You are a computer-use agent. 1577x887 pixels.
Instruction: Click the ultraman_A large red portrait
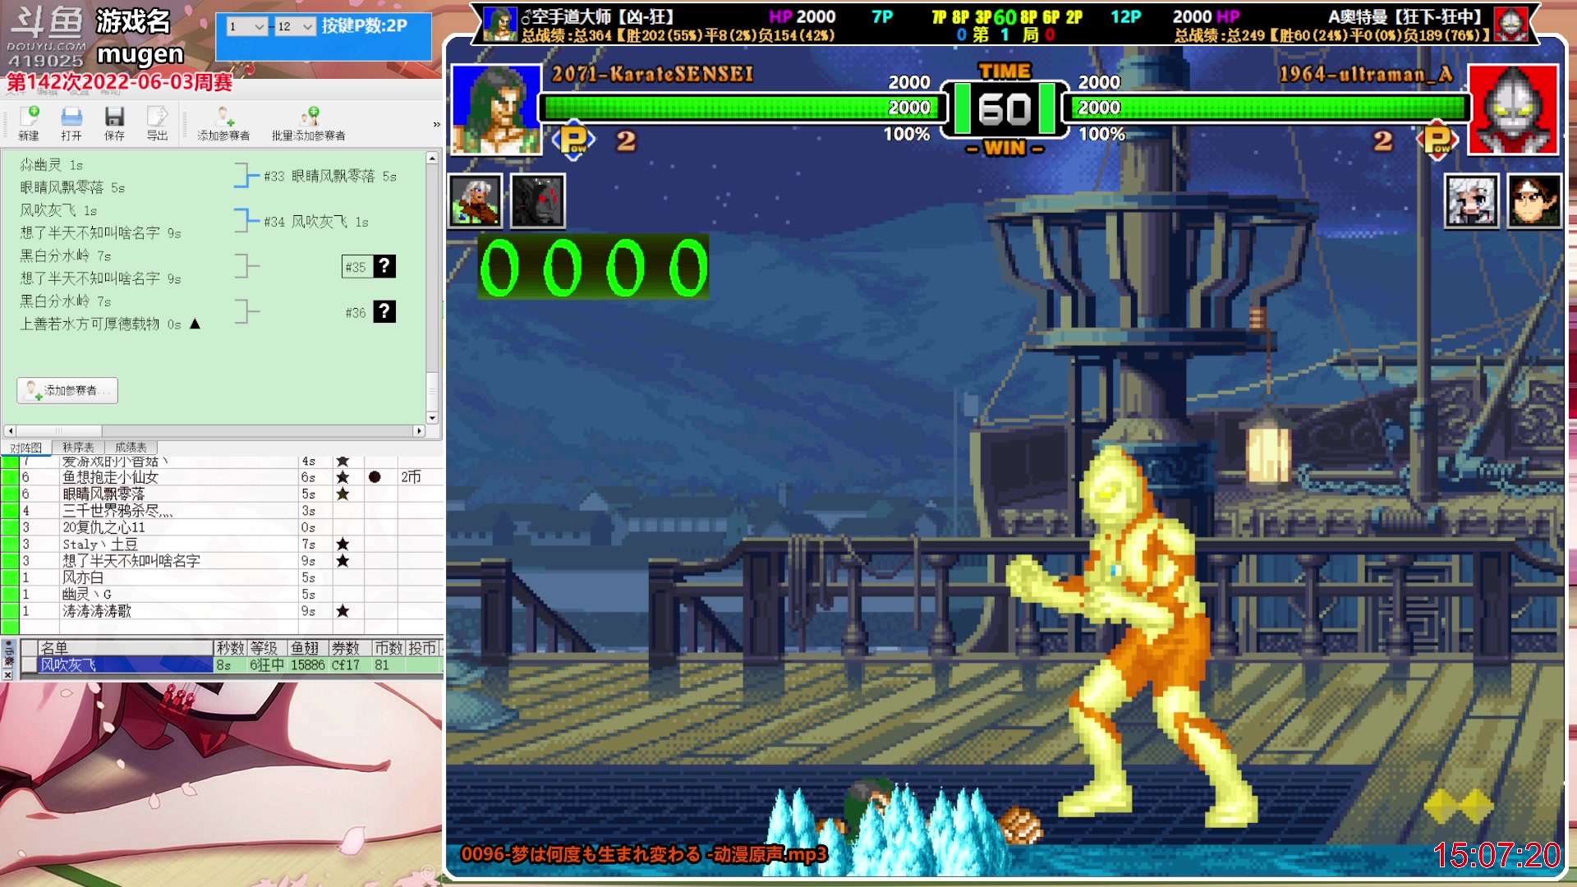click(x=1512, y=109)
